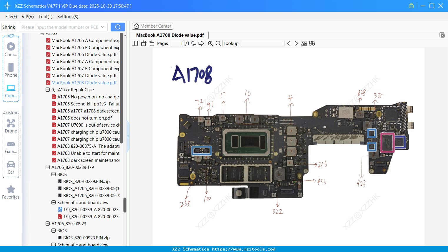Screen dimensions: 448x252
Task: Open the Favorites star
Action: point(11,192)
